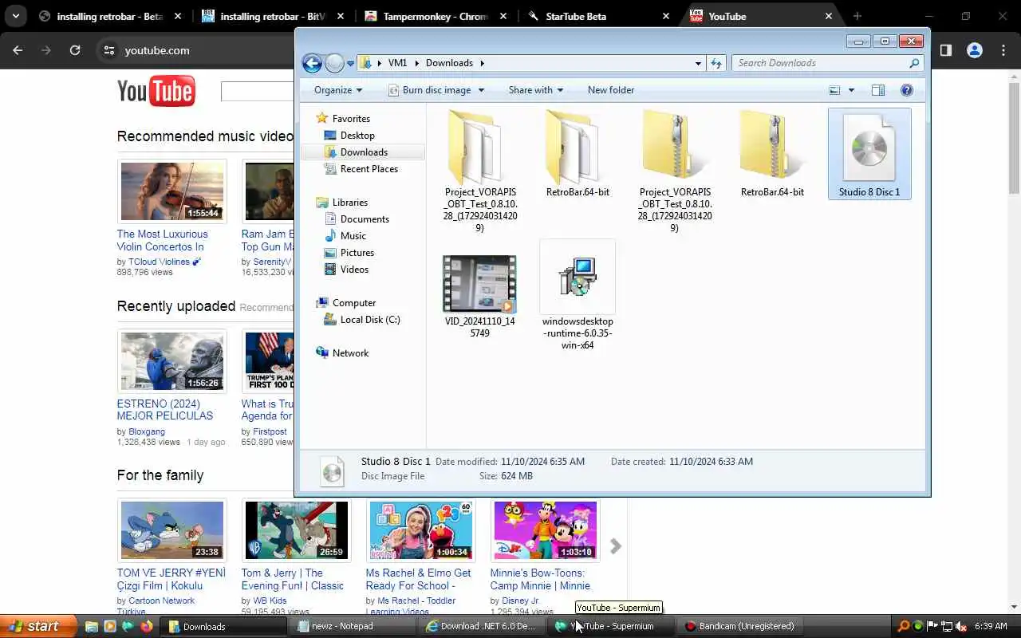Switch to the Tampermonkey browser tab
1021x638 pixels.
(435, 16)
